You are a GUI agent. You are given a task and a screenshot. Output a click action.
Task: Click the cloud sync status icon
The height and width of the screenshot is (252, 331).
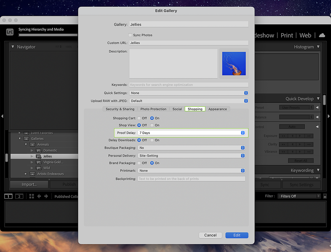(x=322, y=35)
